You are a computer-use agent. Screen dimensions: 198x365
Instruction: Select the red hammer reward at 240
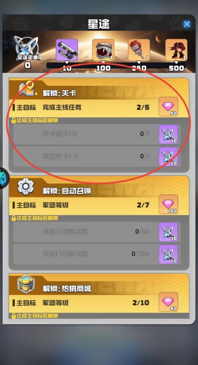[139, 50]
